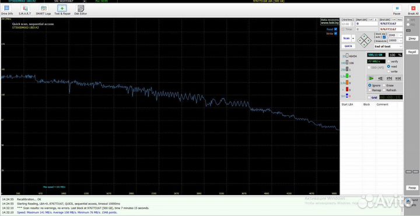
Task: Open the Drive Info tab
Action: [x=6, y=10]
